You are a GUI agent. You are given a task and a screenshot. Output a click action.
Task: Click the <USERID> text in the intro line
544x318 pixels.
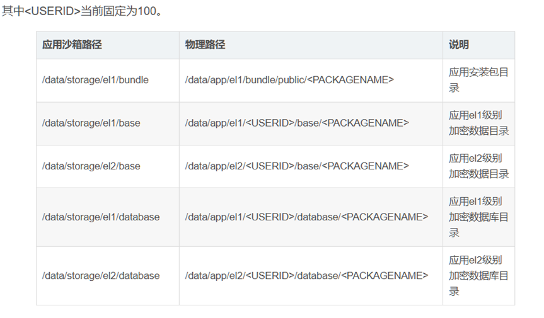tap(53, 11)
